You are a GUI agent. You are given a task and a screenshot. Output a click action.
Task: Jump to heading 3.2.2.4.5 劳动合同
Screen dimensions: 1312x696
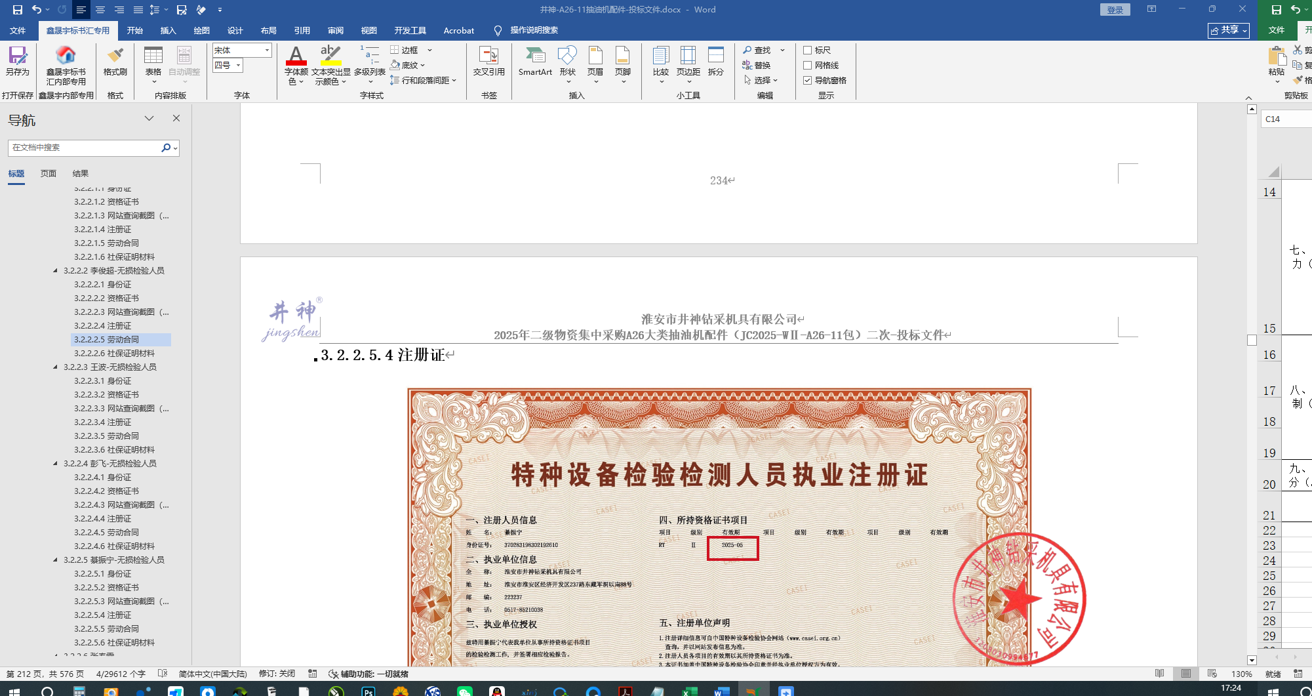pos(106,532)
